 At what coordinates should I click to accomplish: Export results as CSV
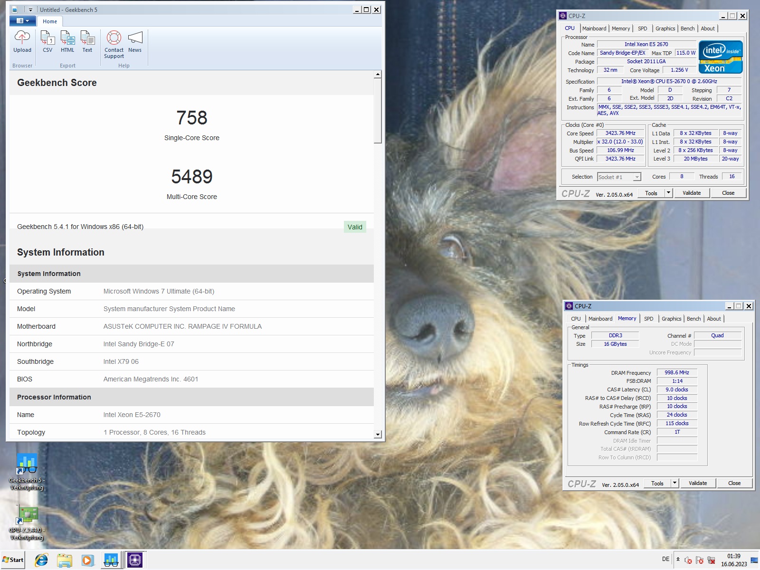[x=47, y=42]
